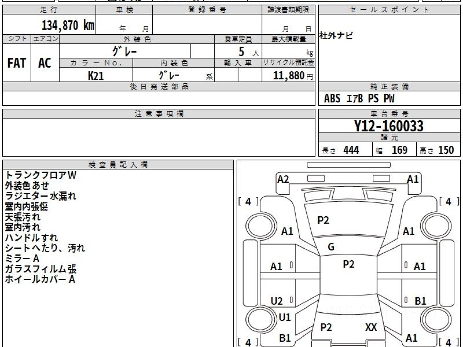The width and height of the screenshot is (463, 347).
Task: Click the 後日発送部品 header
Action: [x=159, y=87]
